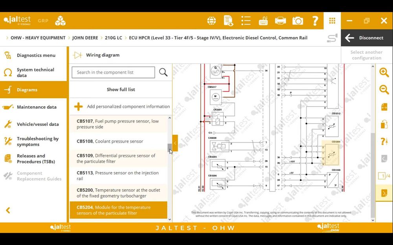393x245 pixels.
Task: Select CB5200 turbocharger outlet temperature sensor
Action: point(118,193)
